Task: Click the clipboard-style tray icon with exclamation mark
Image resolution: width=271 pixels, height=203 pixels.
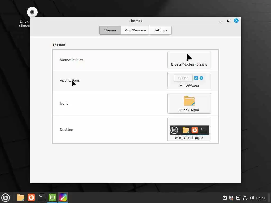Action: [224, 198]
